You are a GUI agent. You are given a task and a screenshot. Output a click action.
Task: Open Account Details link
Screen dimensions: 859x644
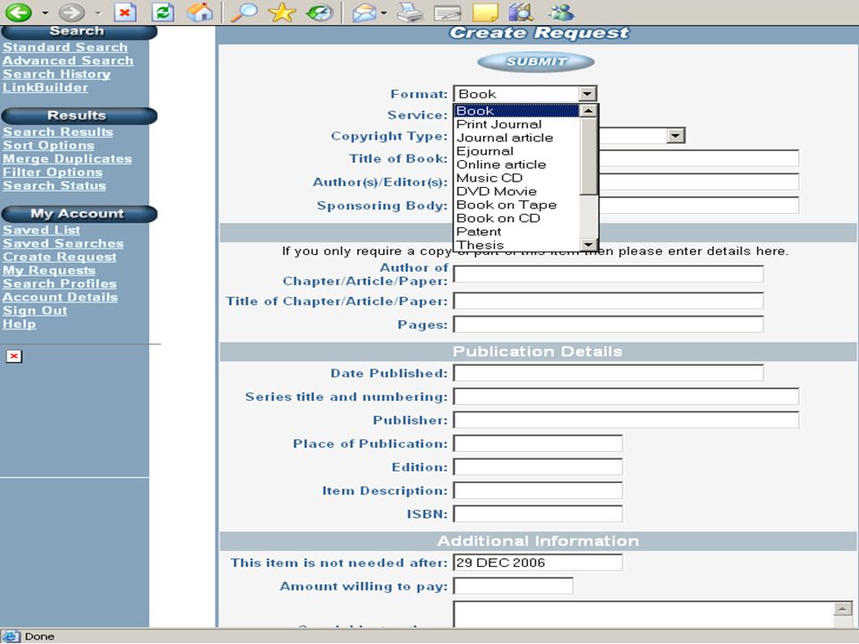click(60, 297)
